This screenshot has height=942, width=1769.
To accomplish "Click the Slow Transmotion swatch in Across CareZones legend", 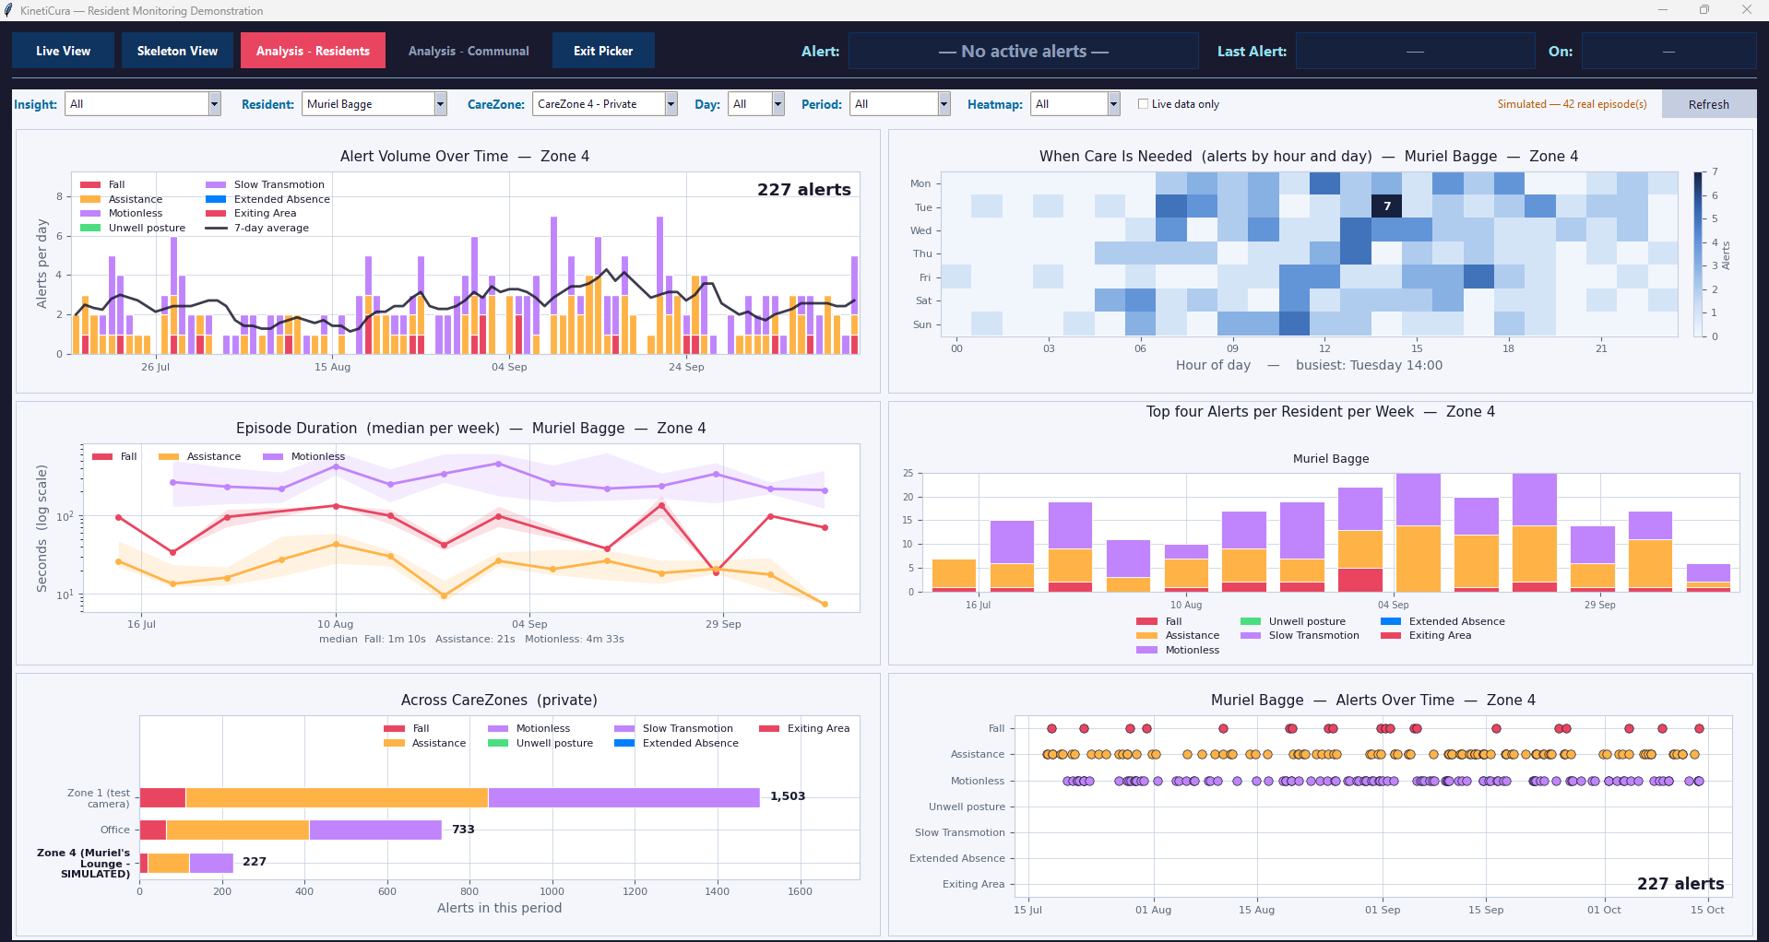I will point(624,729).
